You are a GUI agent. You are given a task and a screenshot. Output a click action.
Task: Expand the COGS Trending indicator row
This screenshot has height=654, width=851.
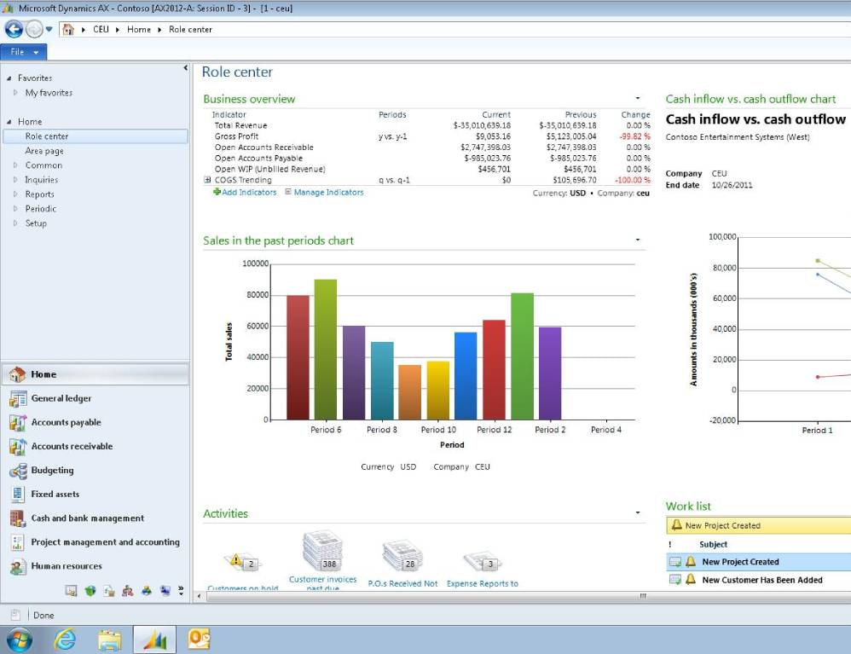point(207,180)
